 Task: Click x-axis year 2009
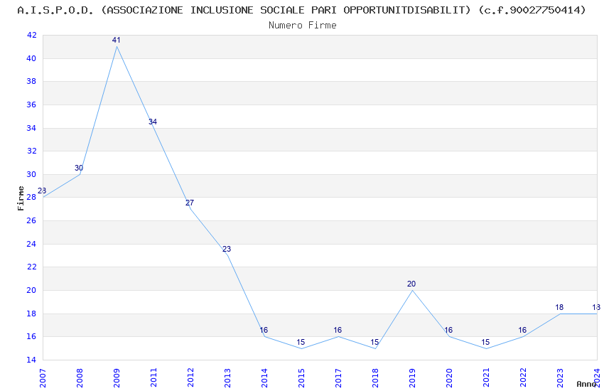click(117, 378)
